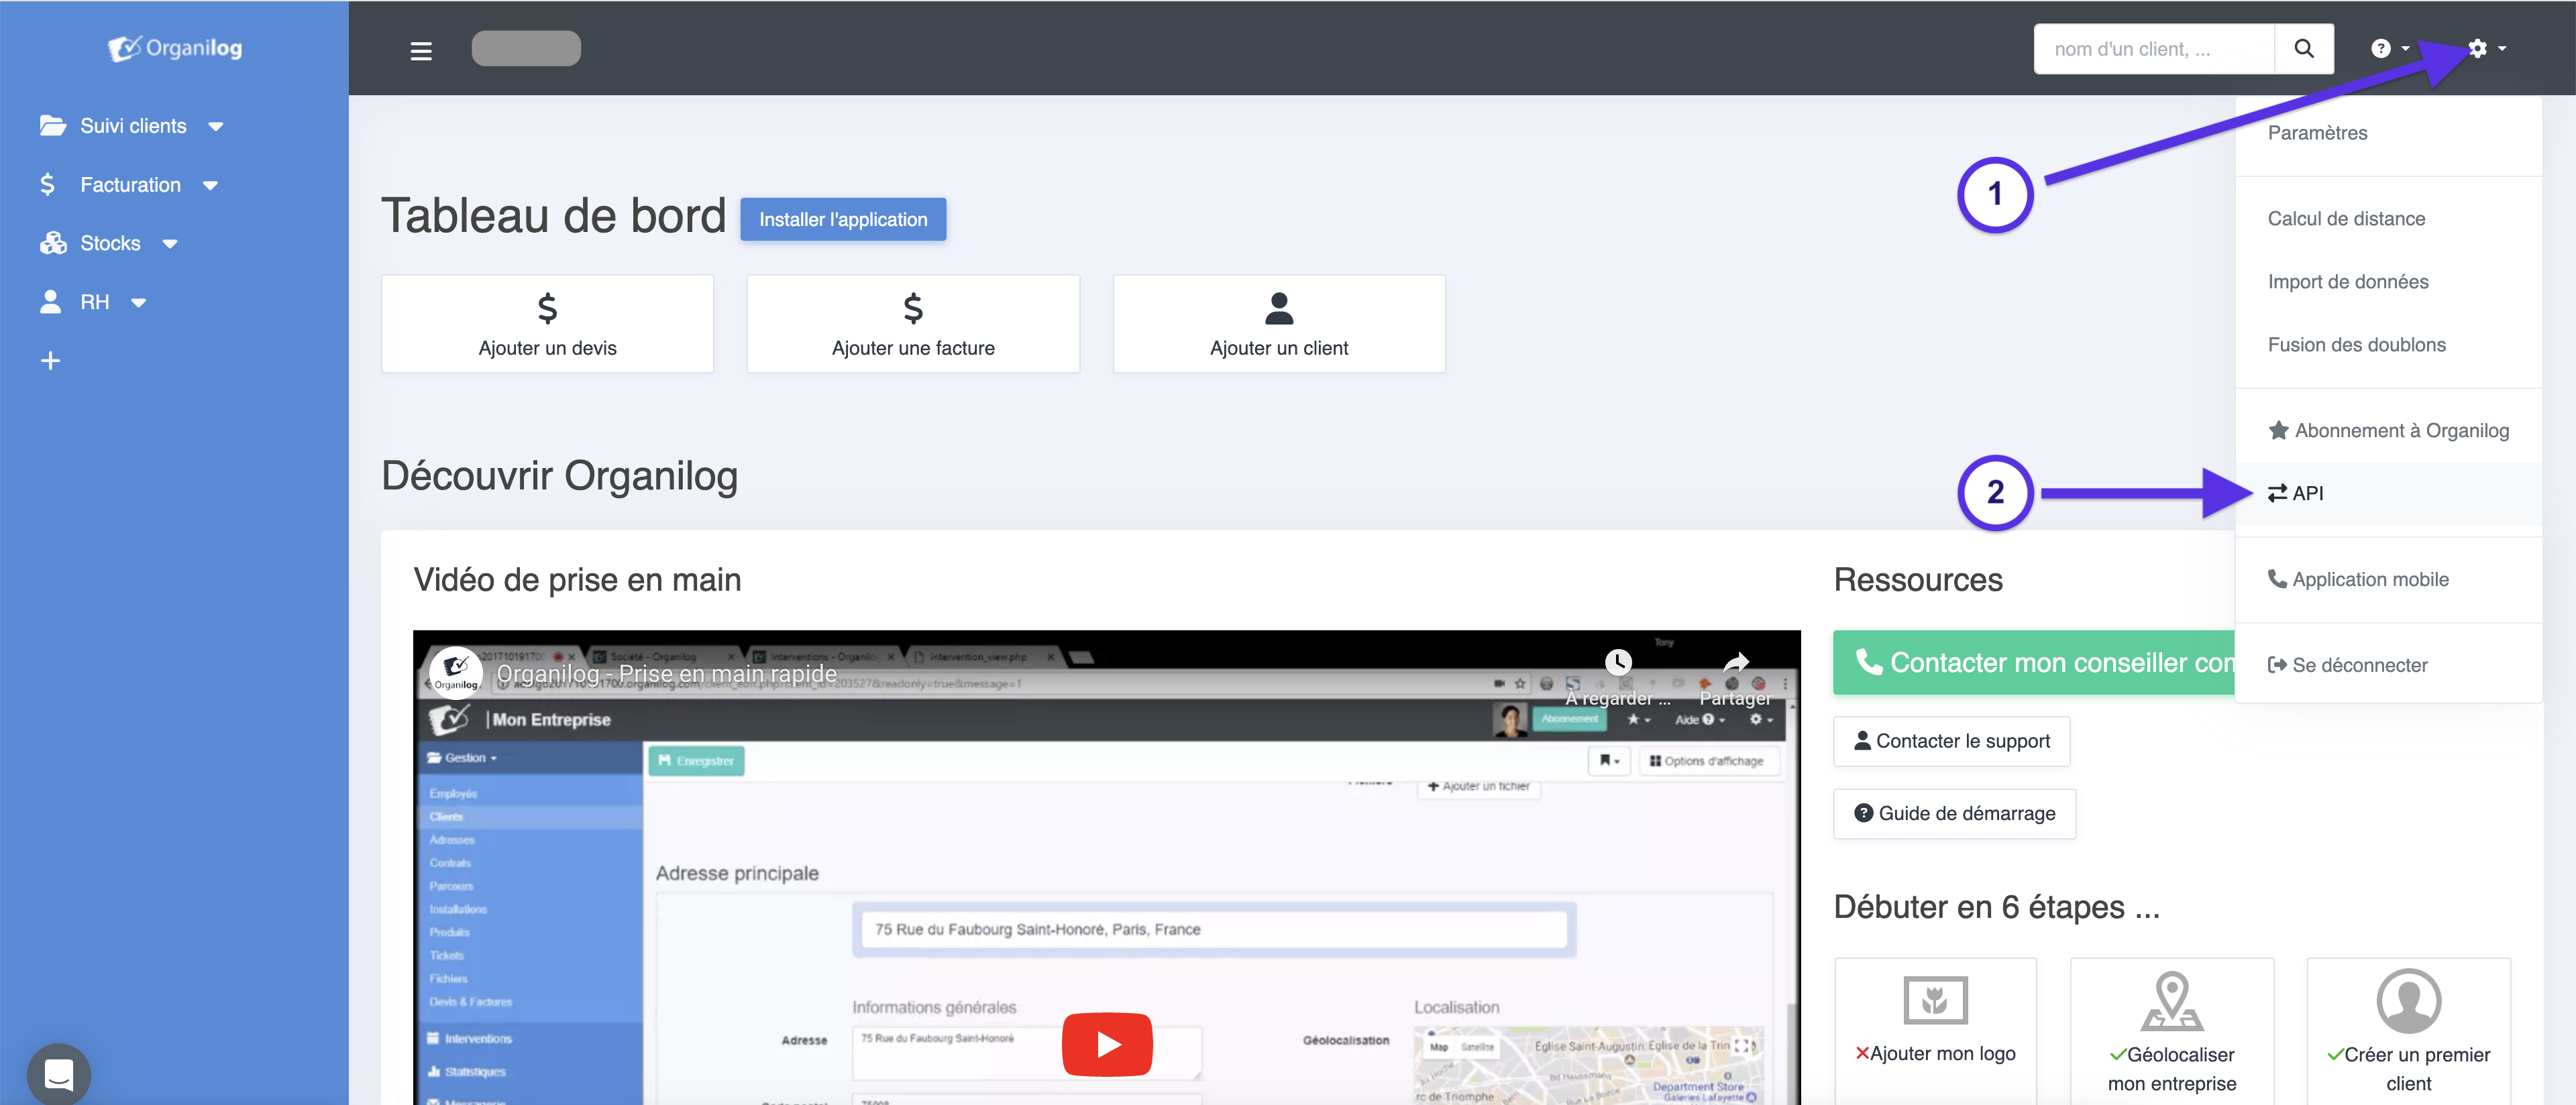Click the Ajouter un devis card

point(547,324)
